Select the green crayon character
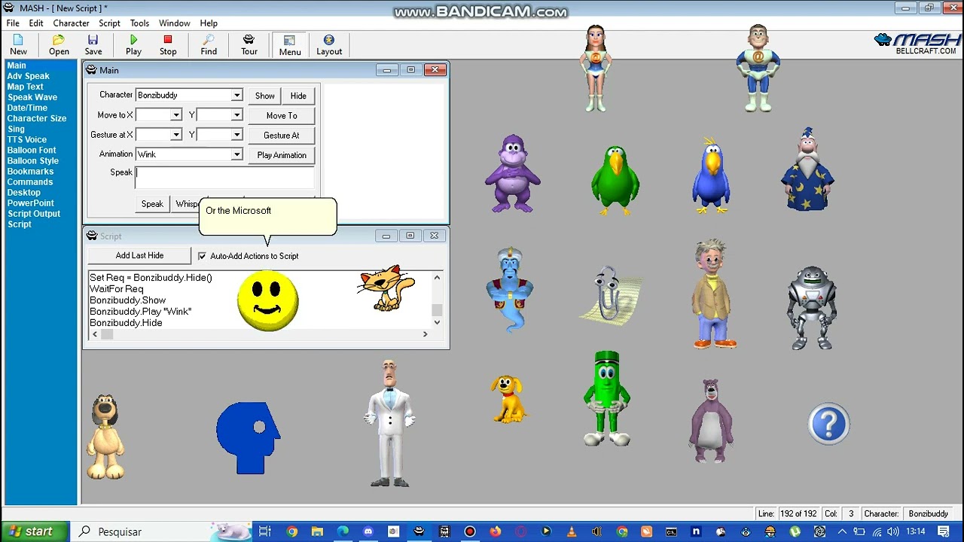This screenshot has height=542, width=964. 606,399
